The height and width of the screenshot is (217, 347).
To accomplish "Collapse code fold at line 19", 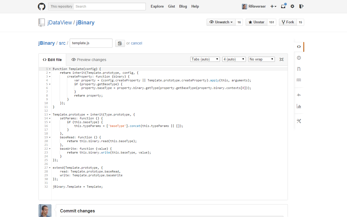I will [x=50, y=137].
